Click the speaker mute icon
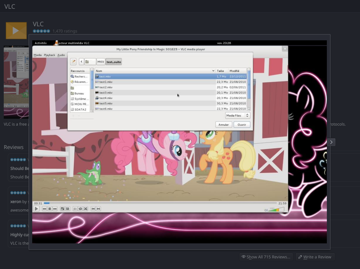 pos(266,210)
